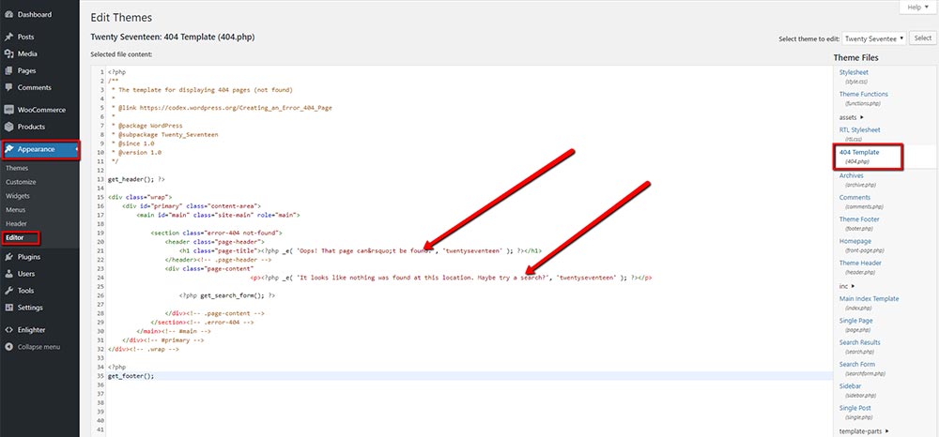Viewport: 939px width, 437px height.
Task: Click the get_footer(); line in editor
Action: [131, 377]
